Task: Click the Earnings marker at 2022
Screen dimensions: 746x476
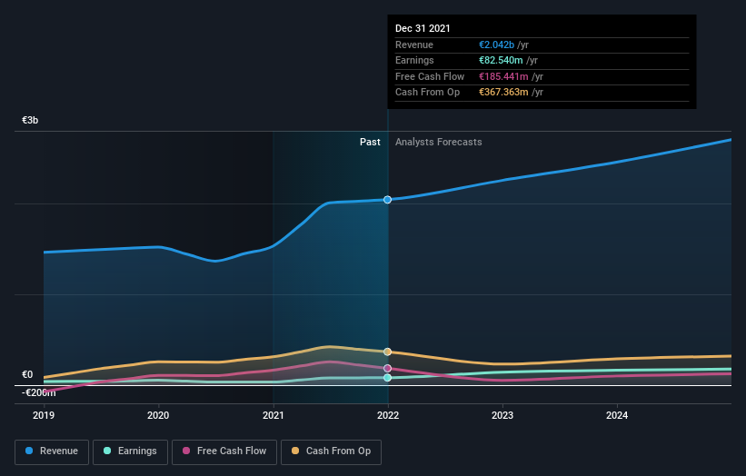Action: 388,378
